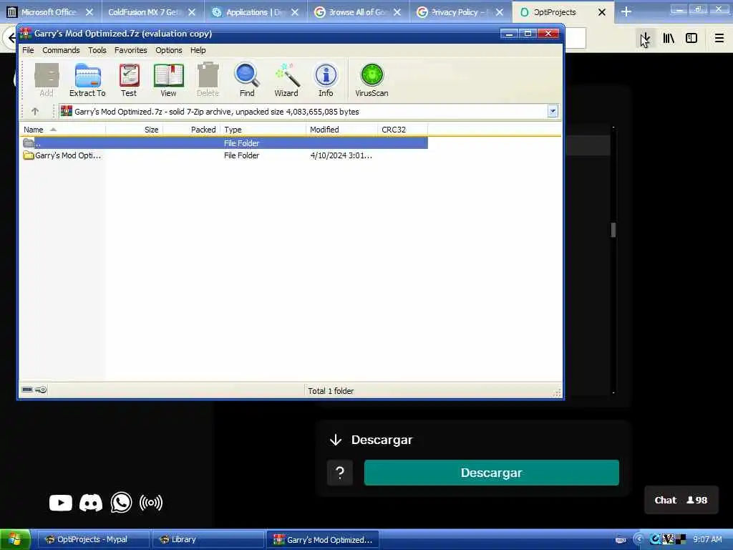
Task: Click Garry's Mod Optimized taskbar button
Action: [323, 540]
